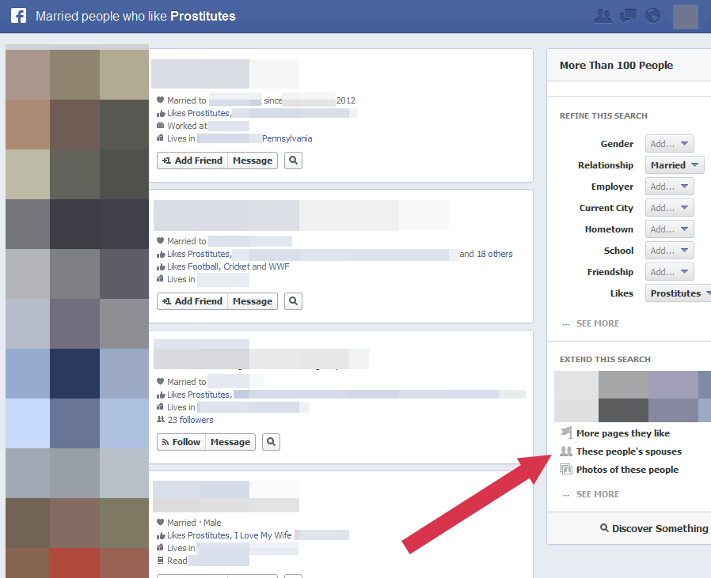Open friend requests icon in header
This screenshot has width=711, height=578.
click(603, 16)
